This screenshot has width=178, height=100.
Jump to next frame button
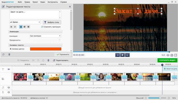tap(127, 55)
